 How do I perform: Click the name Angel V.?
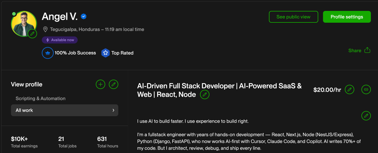(60, 17)
